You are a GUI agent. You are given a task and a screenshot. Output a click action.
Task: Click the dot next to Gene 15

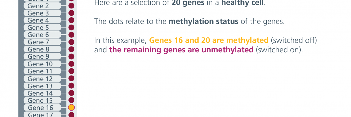(71, 100)
